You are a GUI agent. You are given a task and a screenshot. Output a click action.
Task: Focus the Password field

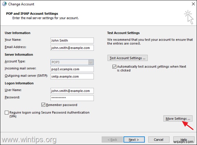click(x=72, y=98)
